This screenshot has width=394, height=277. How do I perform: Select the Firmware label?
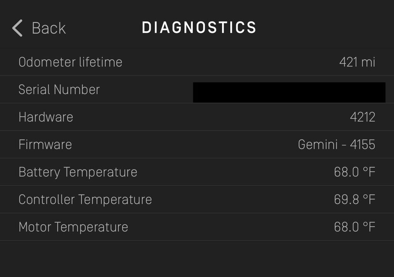(x=45, y=145)
